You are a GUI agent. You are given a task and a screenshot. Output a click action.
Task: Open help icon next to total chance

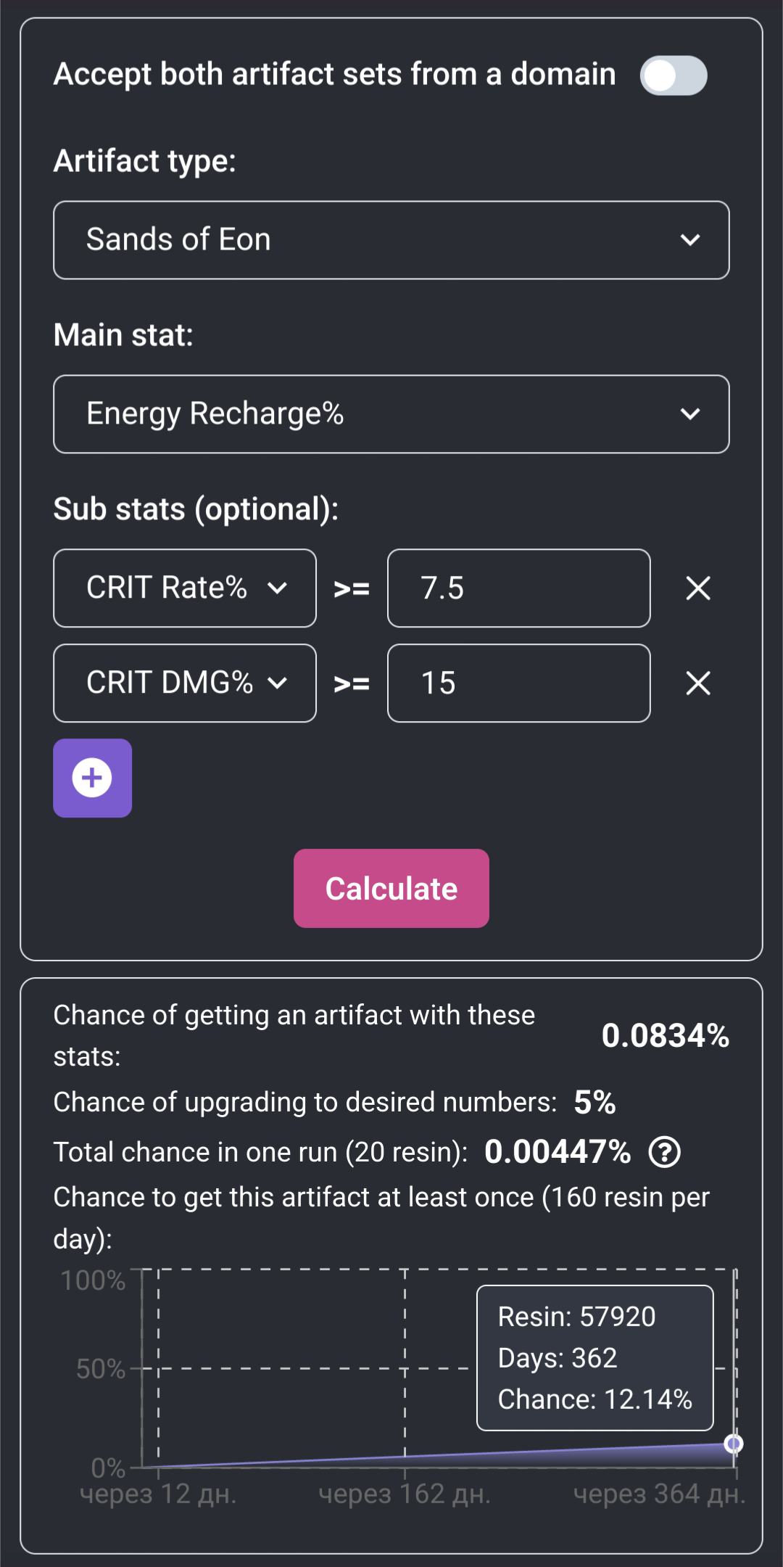[x=664, y=1152]
